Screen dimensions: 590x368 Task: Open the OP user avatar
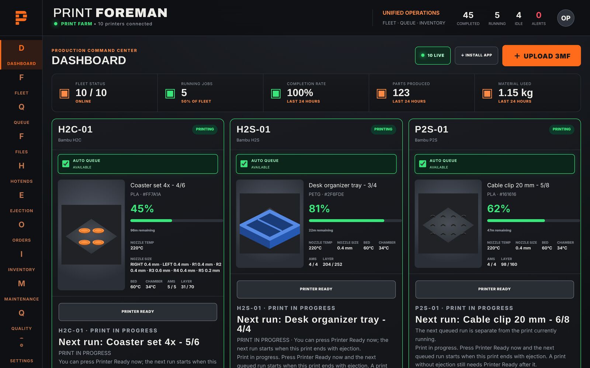[565, 18]
